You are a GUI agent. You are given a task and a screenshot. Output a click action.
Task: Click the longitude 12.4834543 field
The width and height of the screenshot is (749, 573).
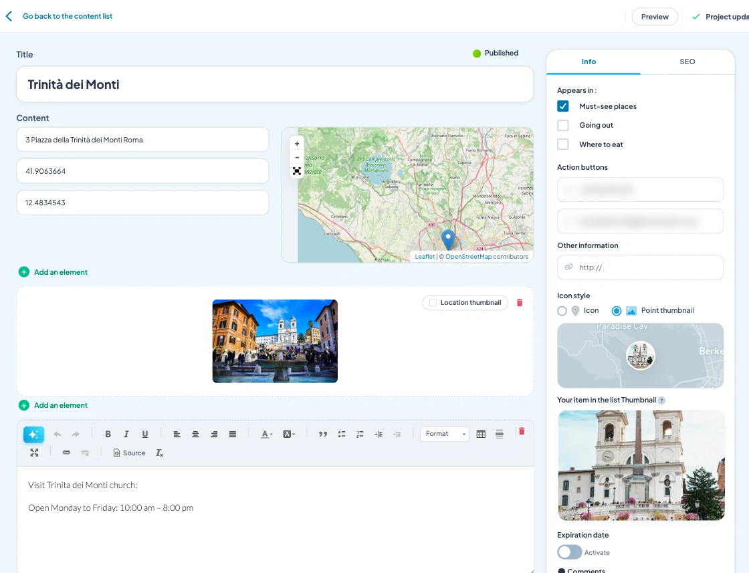click(x=142, y=203)
